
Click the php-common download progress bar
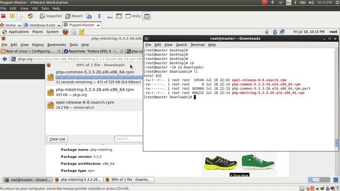coord(99,77)
